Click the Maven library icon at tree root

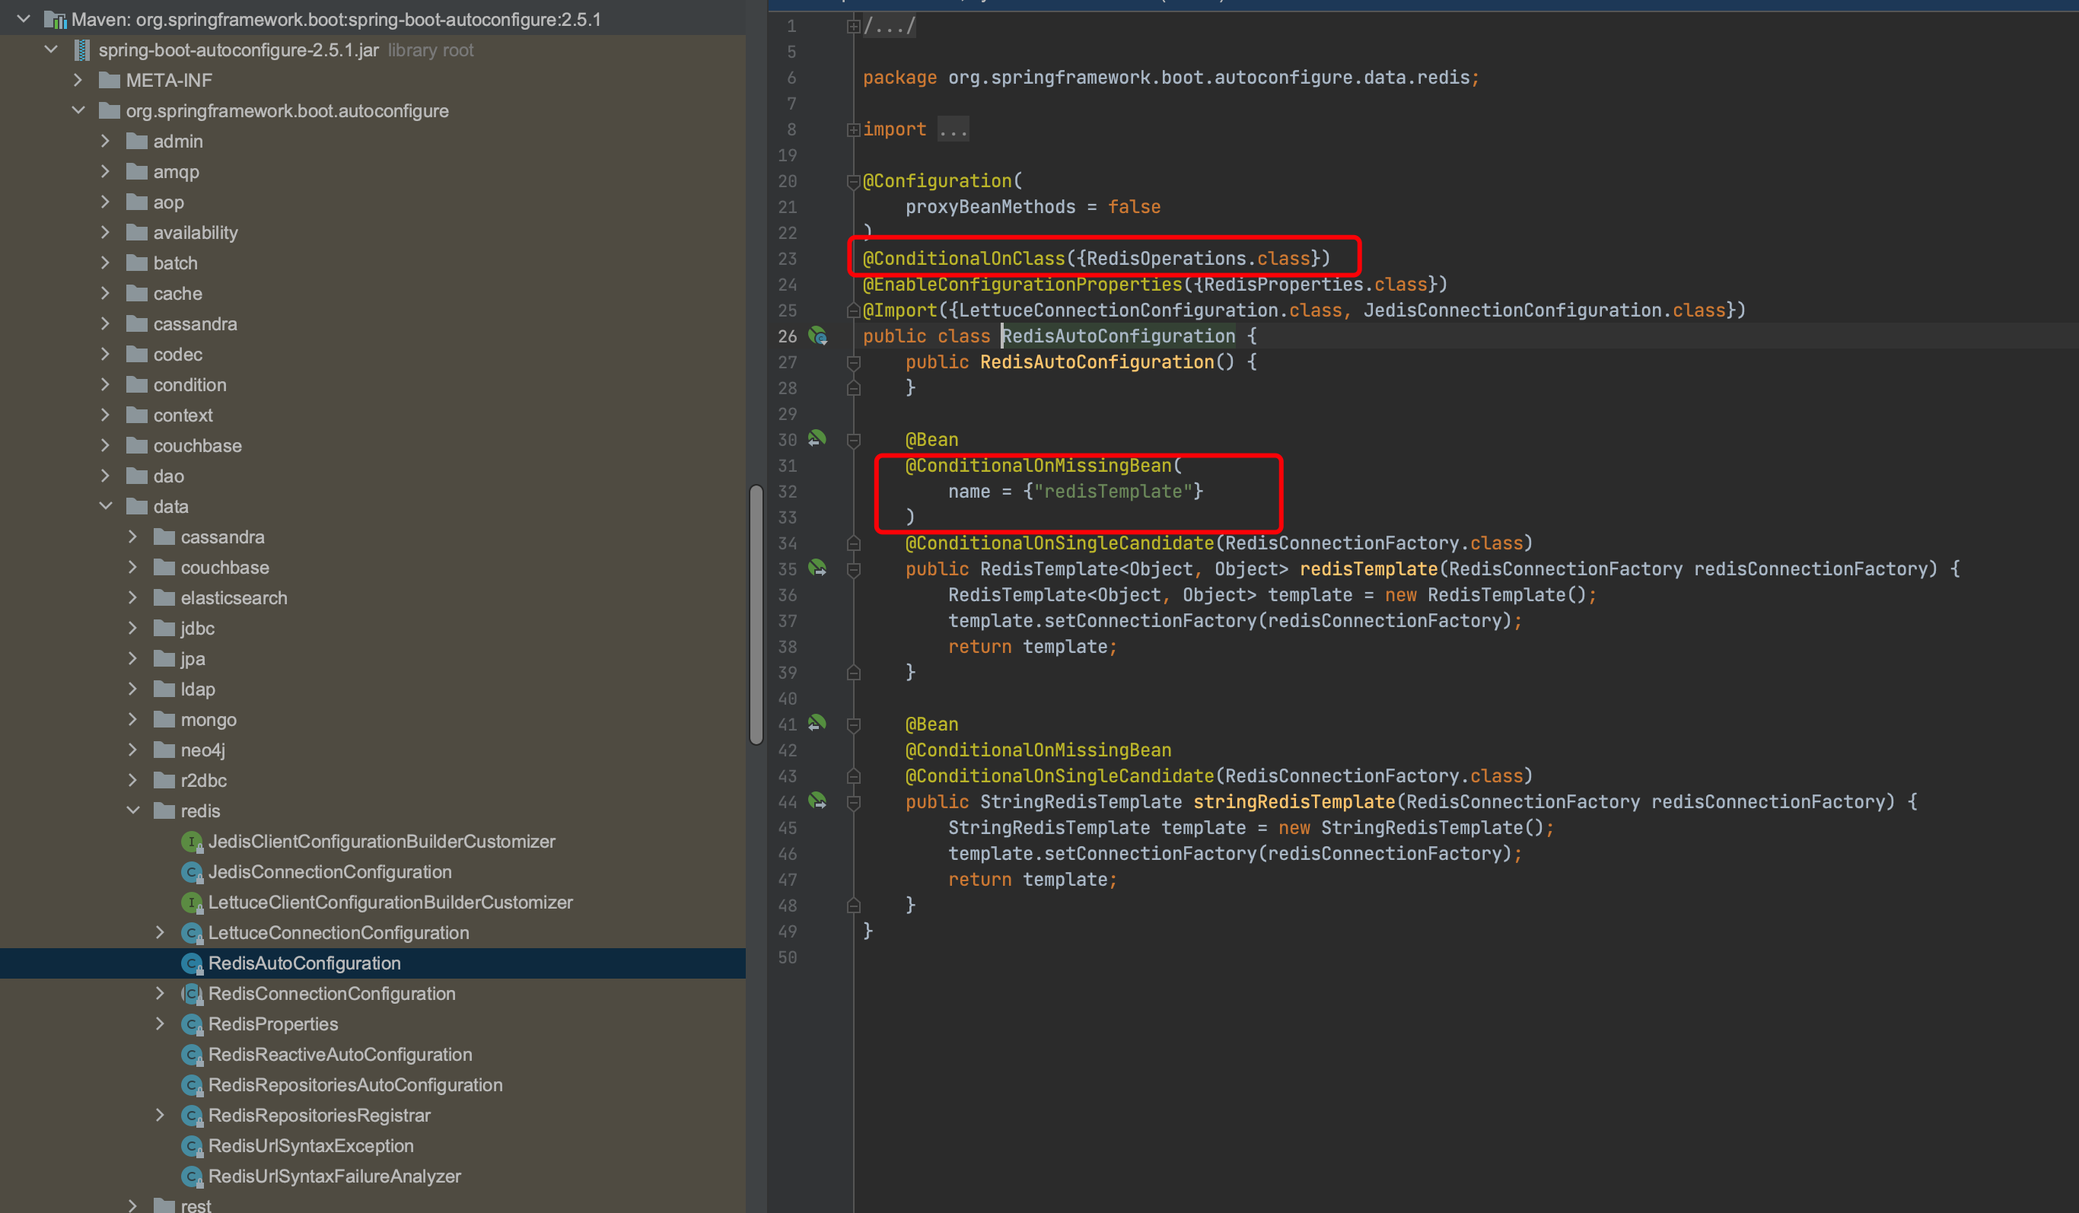55,20
